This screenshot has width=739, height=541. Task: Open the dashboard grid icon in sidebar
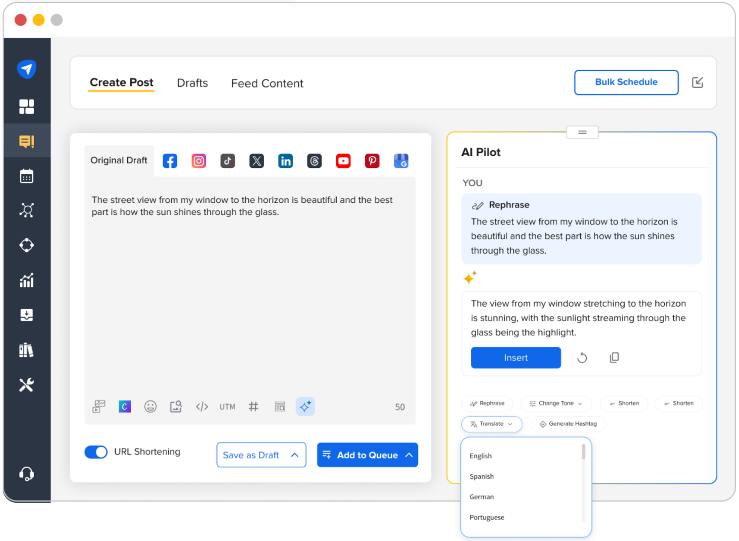click(26, 106)
